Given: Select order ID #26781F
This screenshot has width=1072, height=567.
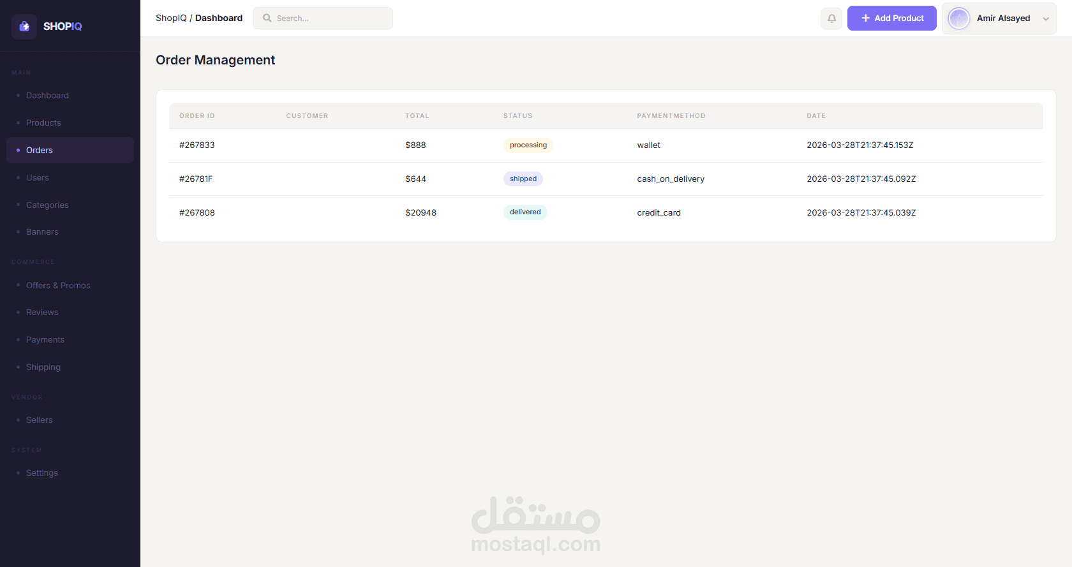Looking at the screenshot, I should coord(196,179).
